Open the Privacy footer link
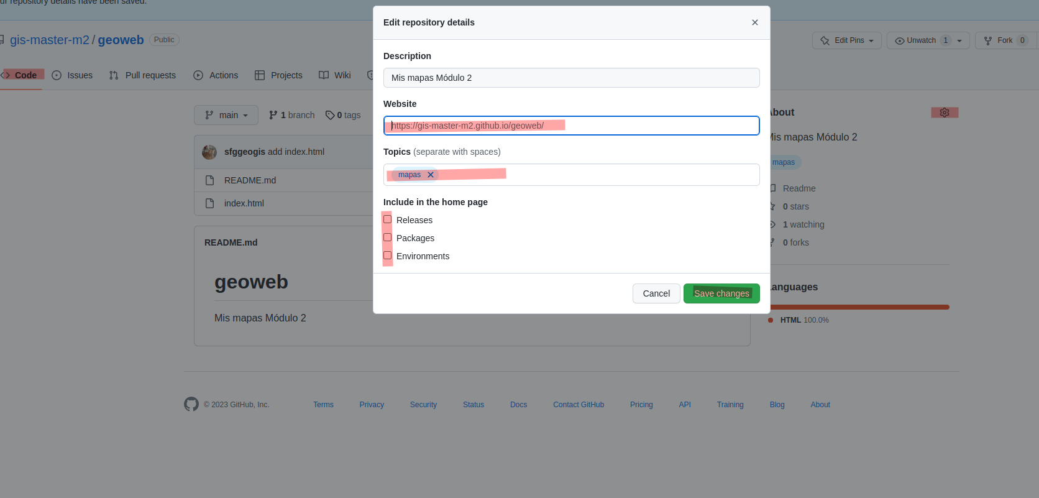 coord(372,405)
